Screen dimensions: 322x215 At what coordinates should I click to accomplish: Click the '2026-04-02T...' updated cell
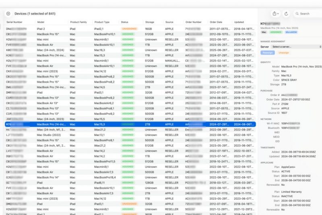point(244,93)
